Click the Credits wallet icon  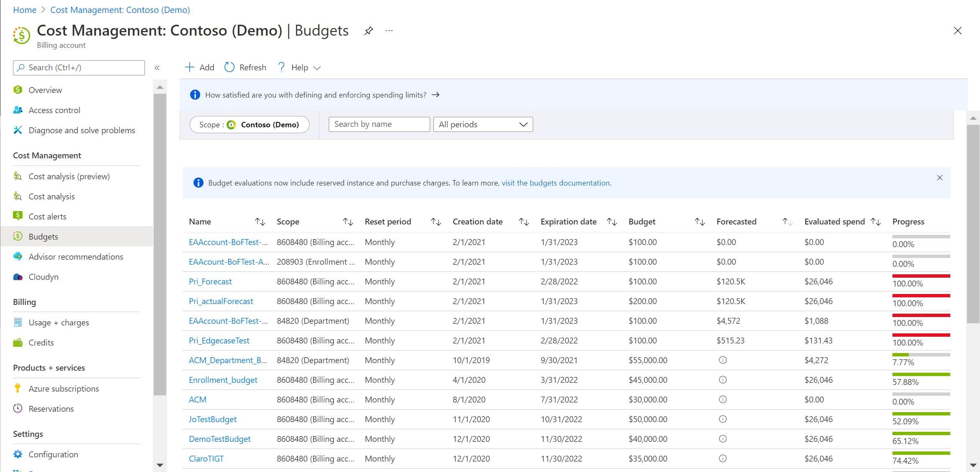pyautogui.click(x=18, y=343)
